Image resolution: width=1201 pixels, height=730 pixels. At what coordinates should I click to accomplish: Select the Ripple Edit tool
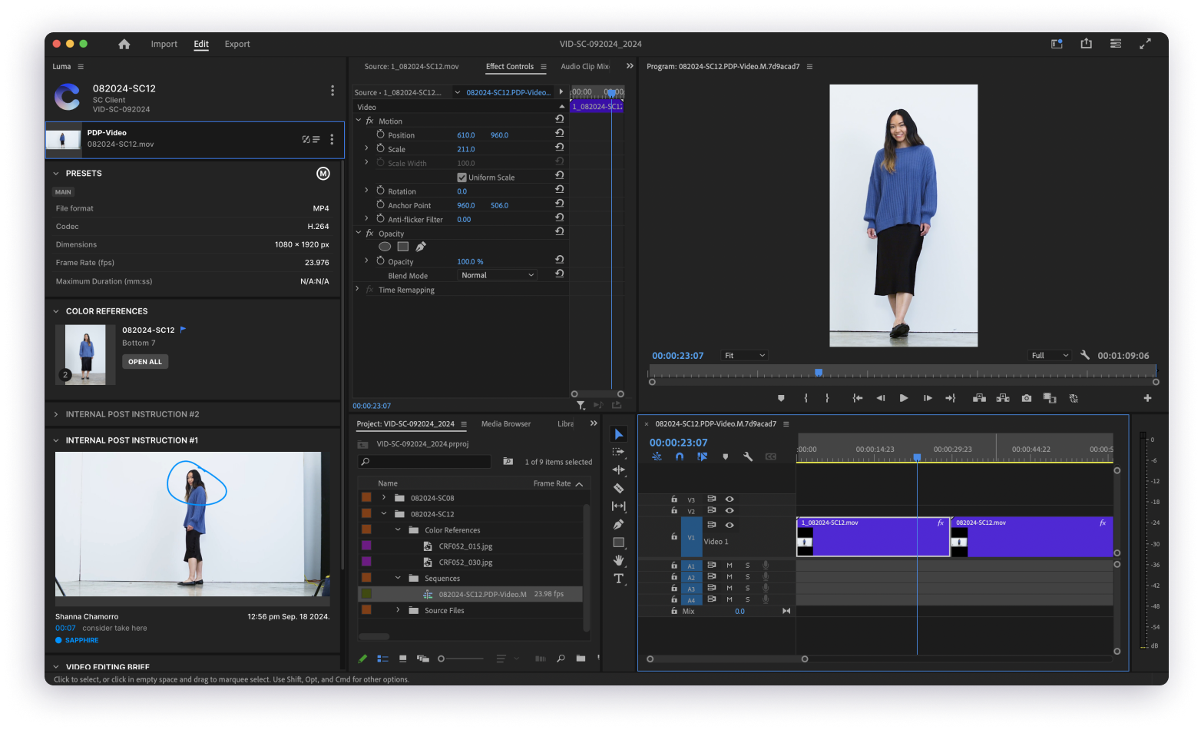click(618, 470)
